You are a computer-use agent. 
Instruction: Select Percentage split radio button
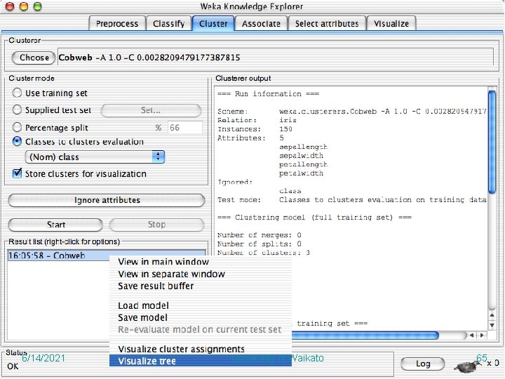pos(17,127)
